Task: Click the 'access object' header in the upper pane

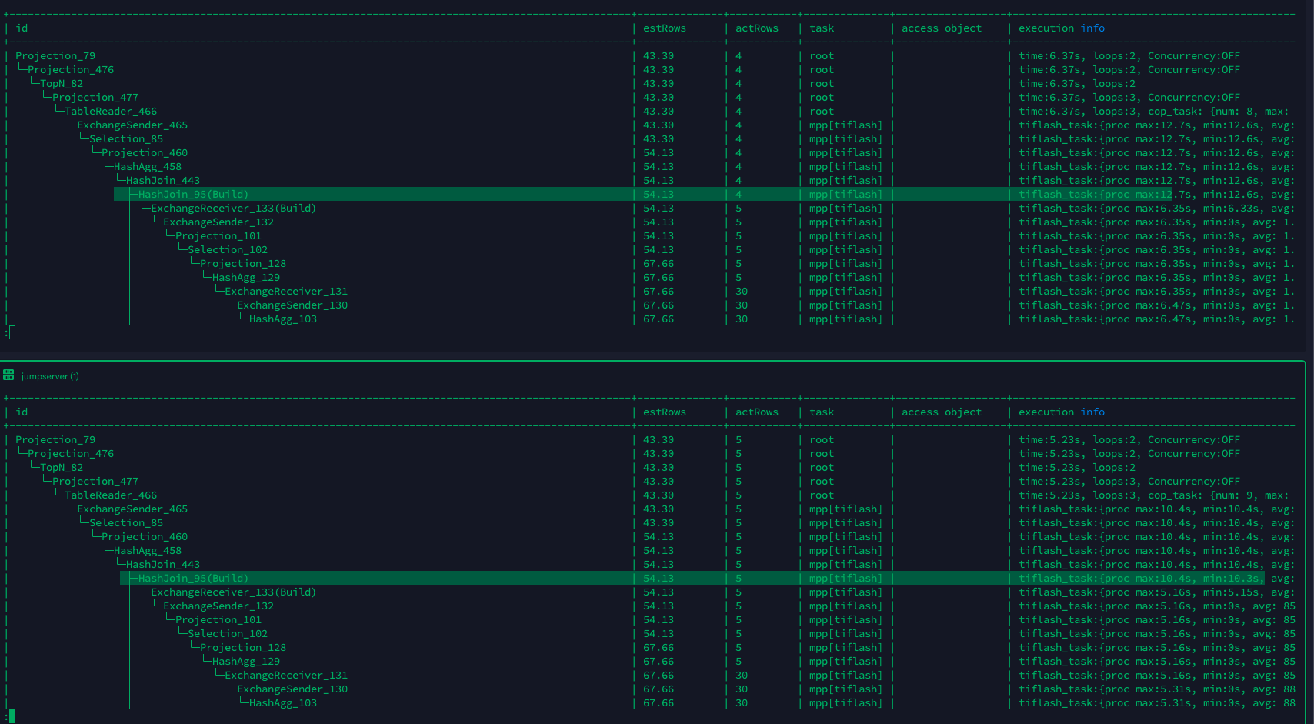Action: click(x=942, y=28)
